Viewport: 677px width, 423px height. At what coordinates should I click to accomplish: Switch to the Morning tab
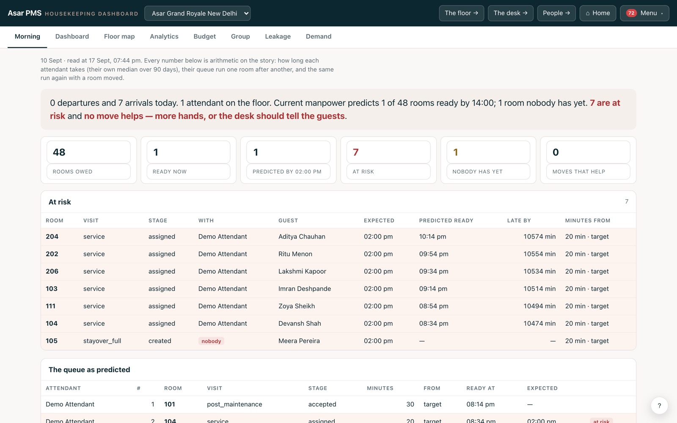pos(28,36)
